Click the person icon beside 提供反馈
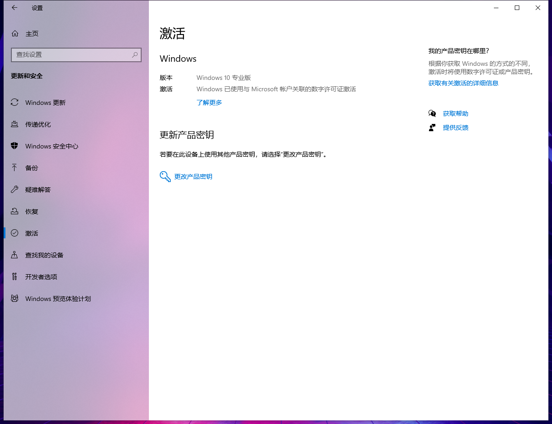Screen dimensions: 552x424 [x=432, y=128]
